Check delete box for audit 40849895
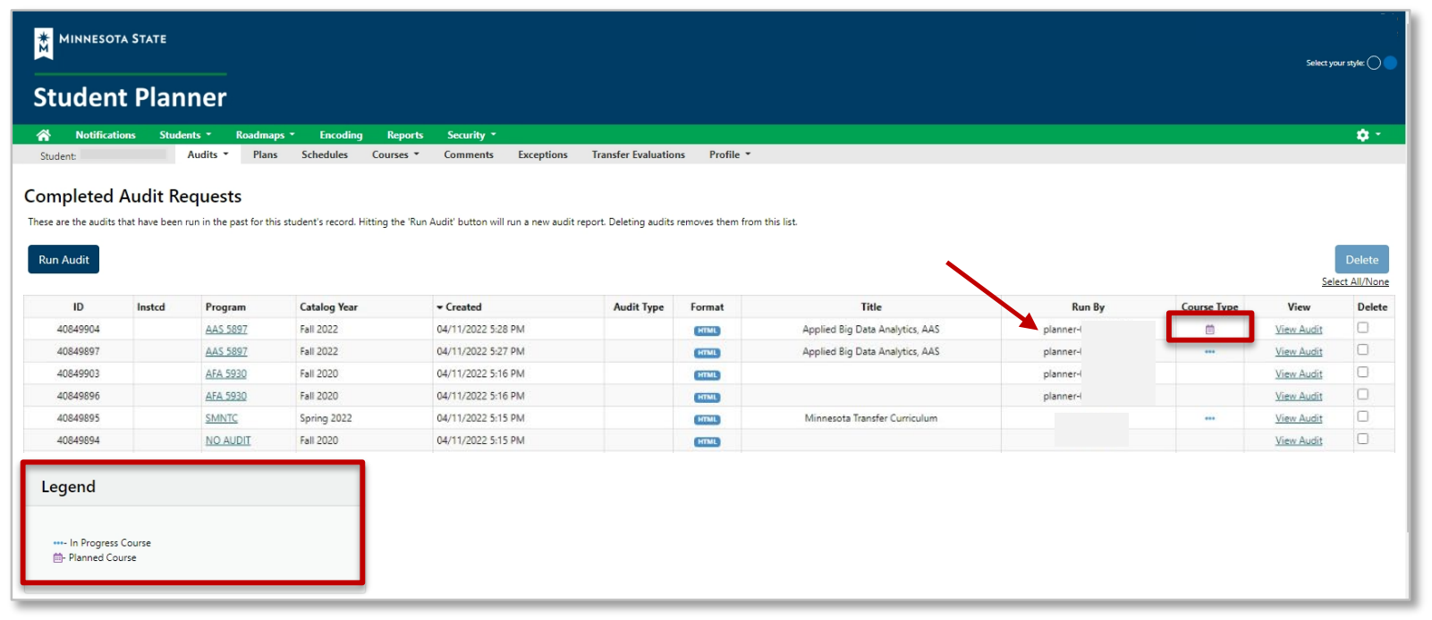The width and height of the screenshot is (1432, 620). coord(1362,416)
